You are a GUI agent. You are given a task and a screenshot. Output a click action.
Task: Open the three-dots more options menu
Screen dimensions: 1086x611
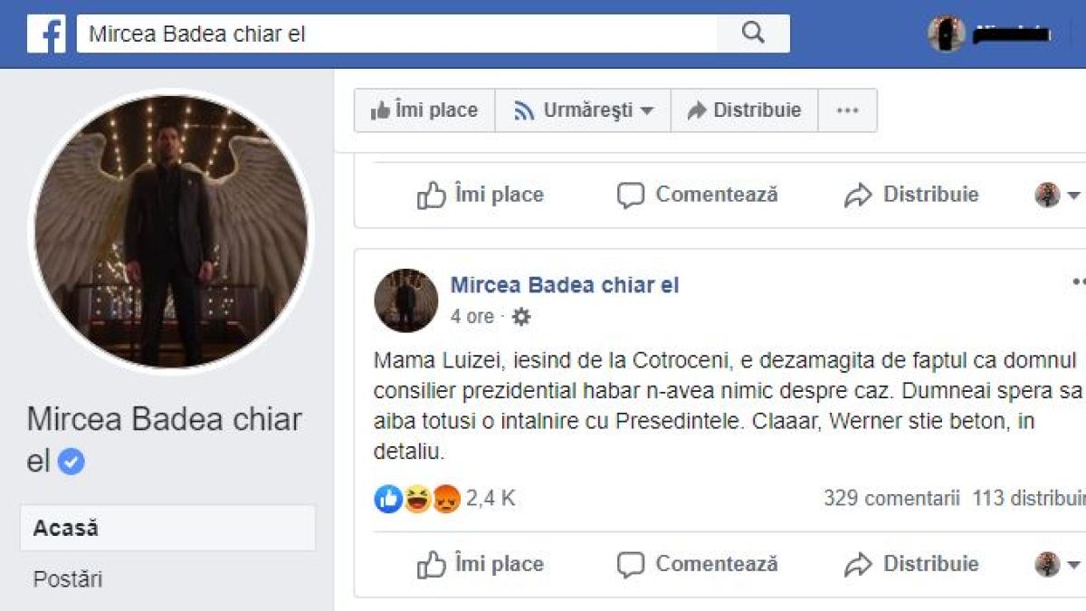(848, 110)
